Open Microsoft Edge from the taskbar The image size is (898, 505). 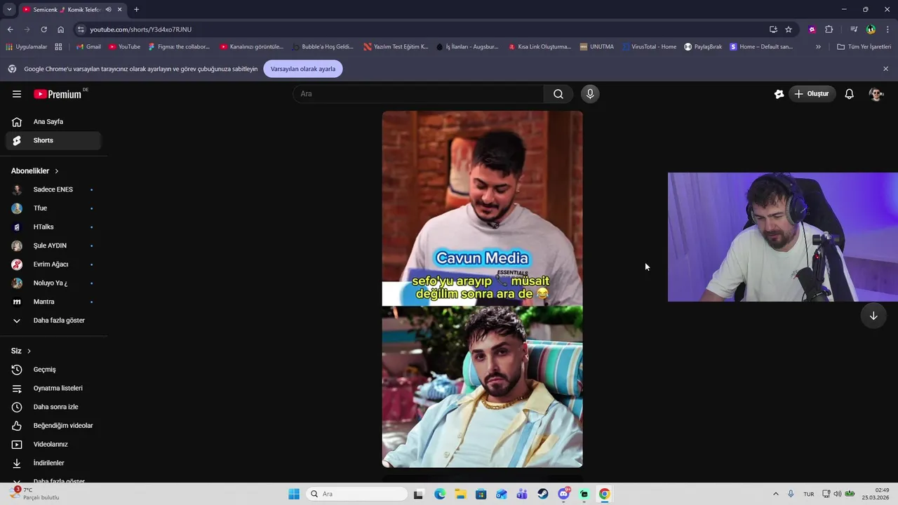pos(440,494)
